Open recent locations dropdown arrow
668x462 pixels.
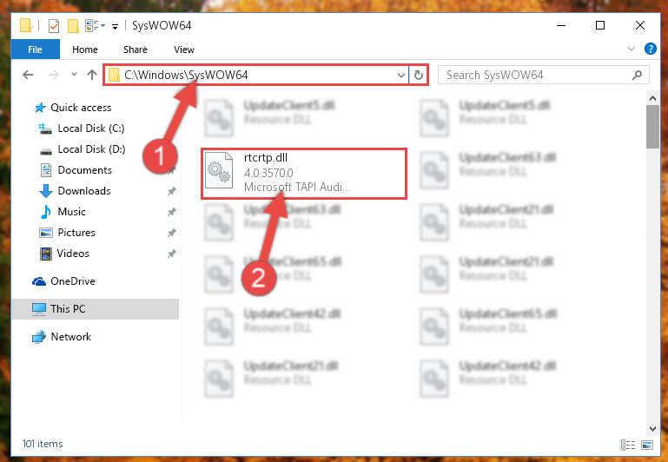[x=74, y=75]
